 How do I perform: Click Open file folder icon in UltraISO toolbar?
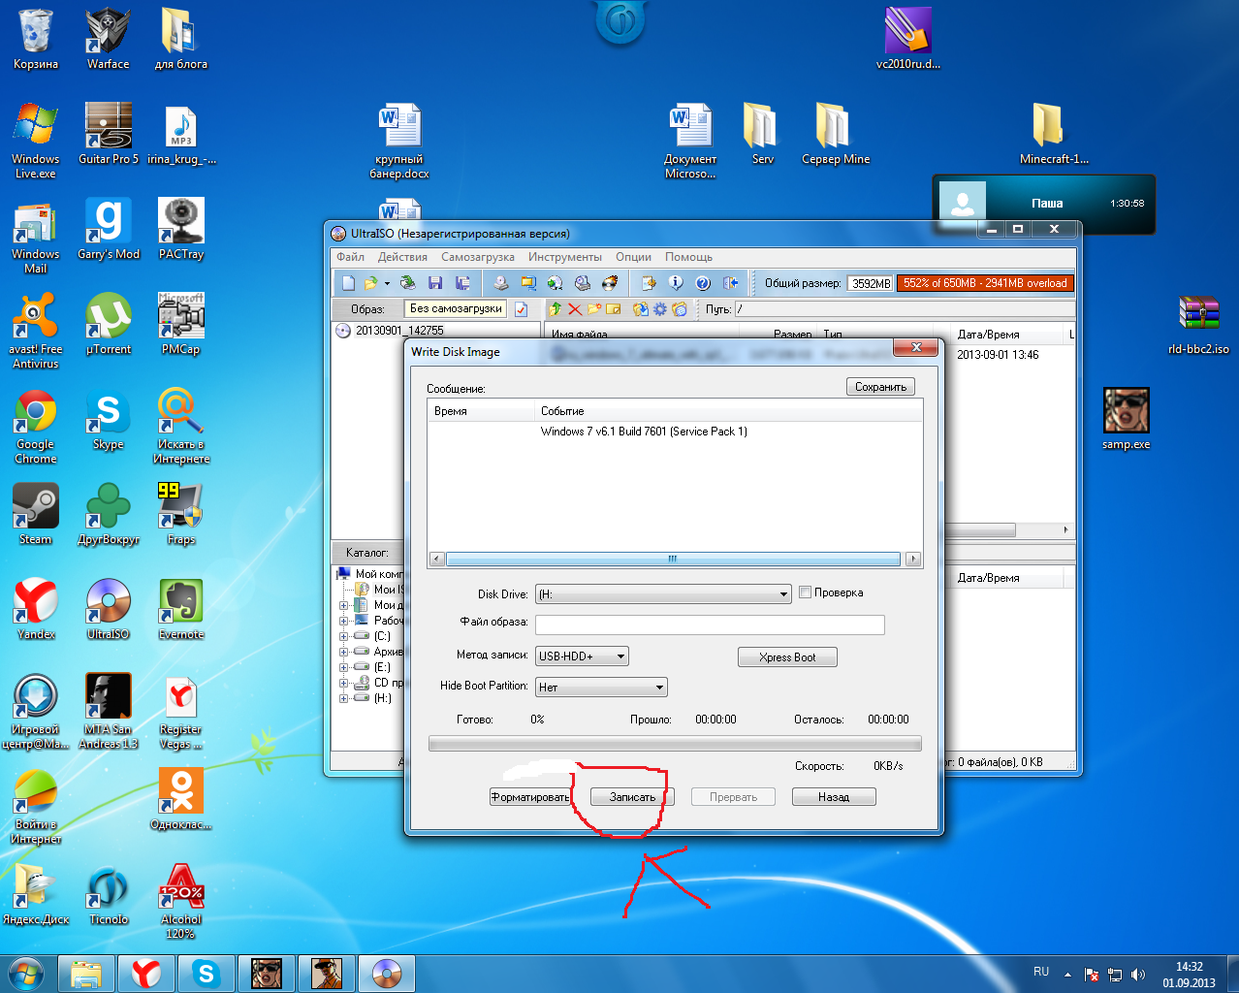coord(370,283)
